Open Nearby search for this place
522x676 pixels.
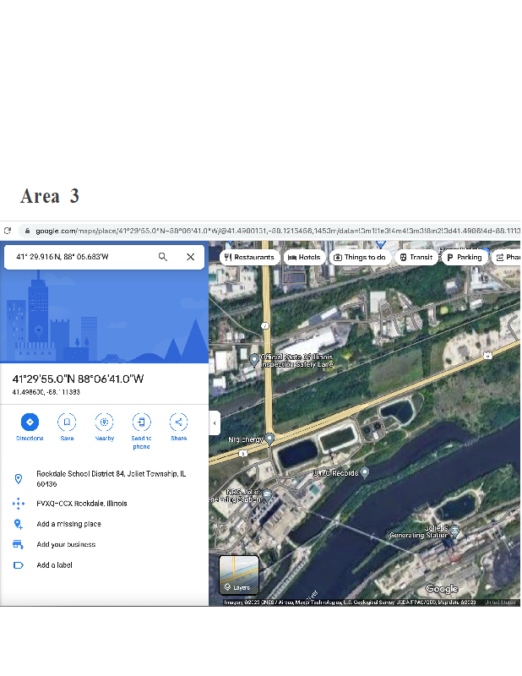105,422
